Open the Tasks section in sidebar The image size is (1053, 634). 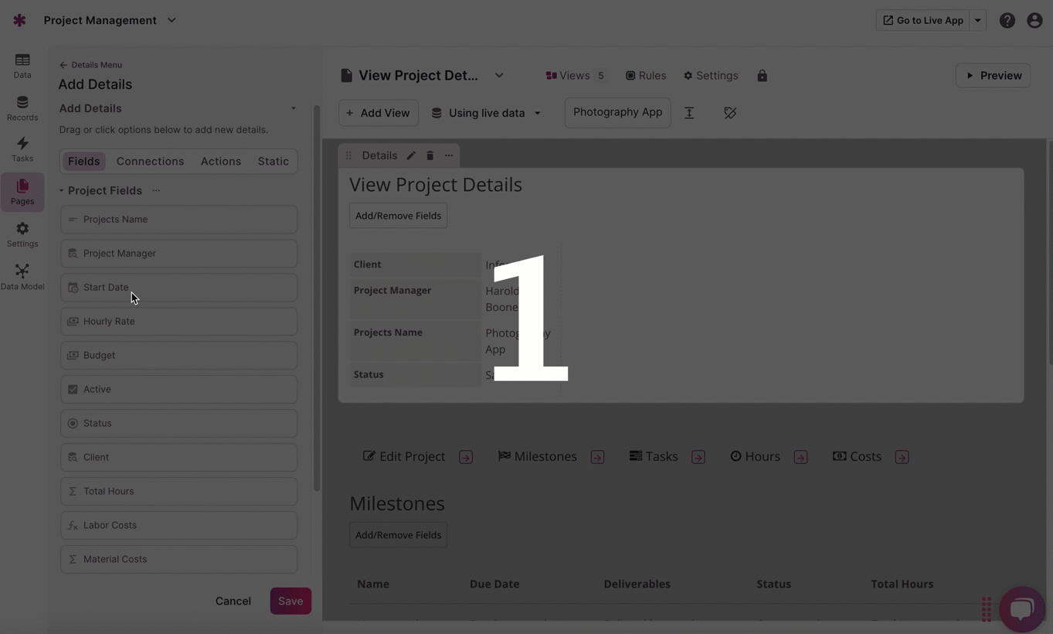click(x=22, y=149)
